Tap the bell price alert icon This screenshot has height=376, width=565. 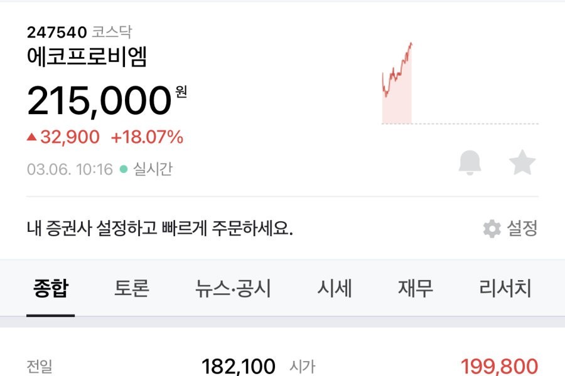click(470, 163)
